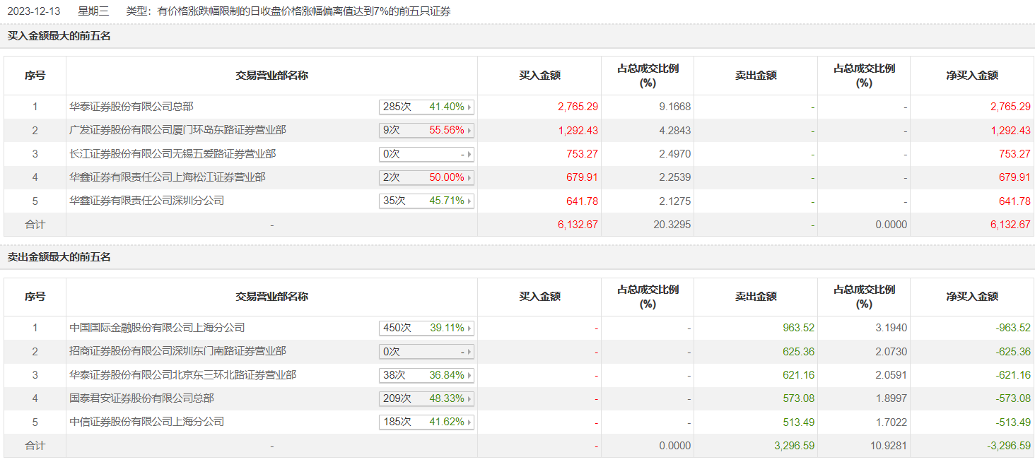Click arrow icon beside 38次 36.84%
This screenshot has width=1035, height=462.
pyautogui.click(x=469, y=375)
